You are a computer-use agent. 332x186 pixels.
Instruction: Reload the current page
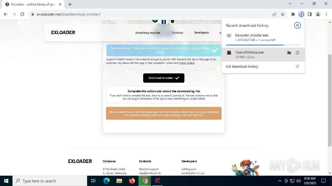pos(22,14)
